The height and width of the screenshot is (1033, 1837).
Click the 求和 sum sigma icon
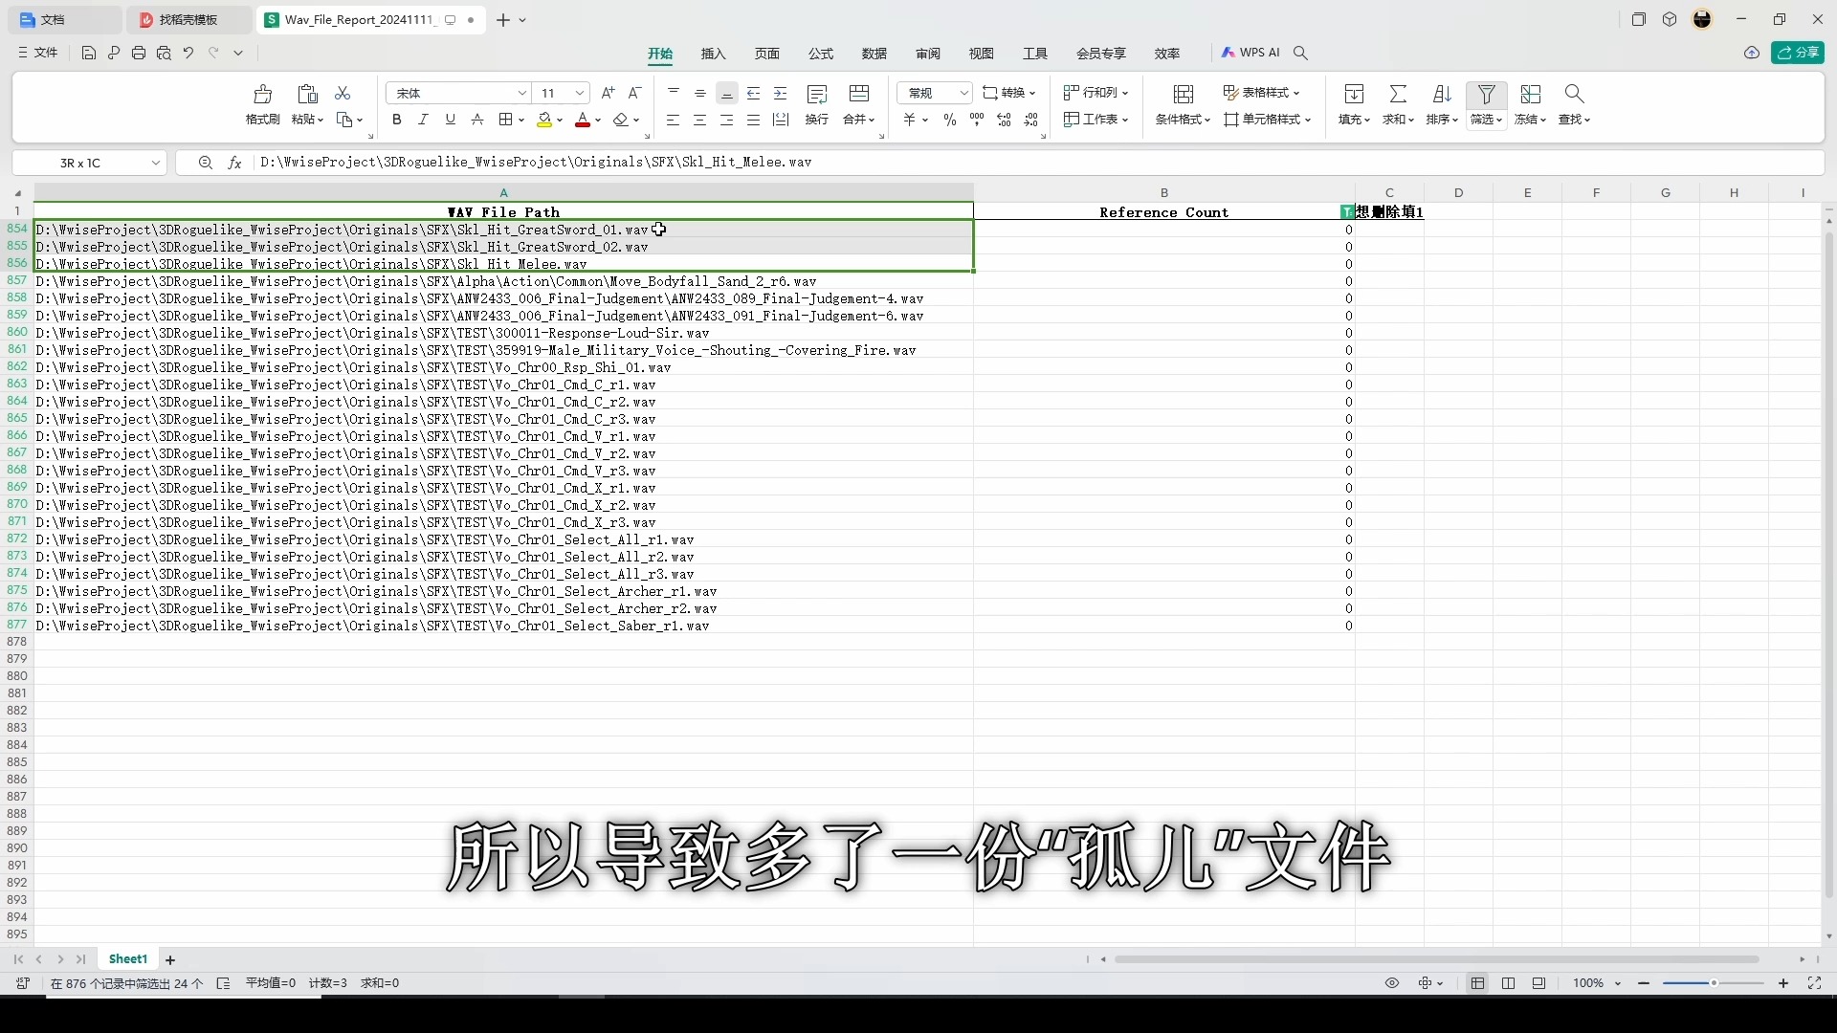click(x=1398, y=94)
